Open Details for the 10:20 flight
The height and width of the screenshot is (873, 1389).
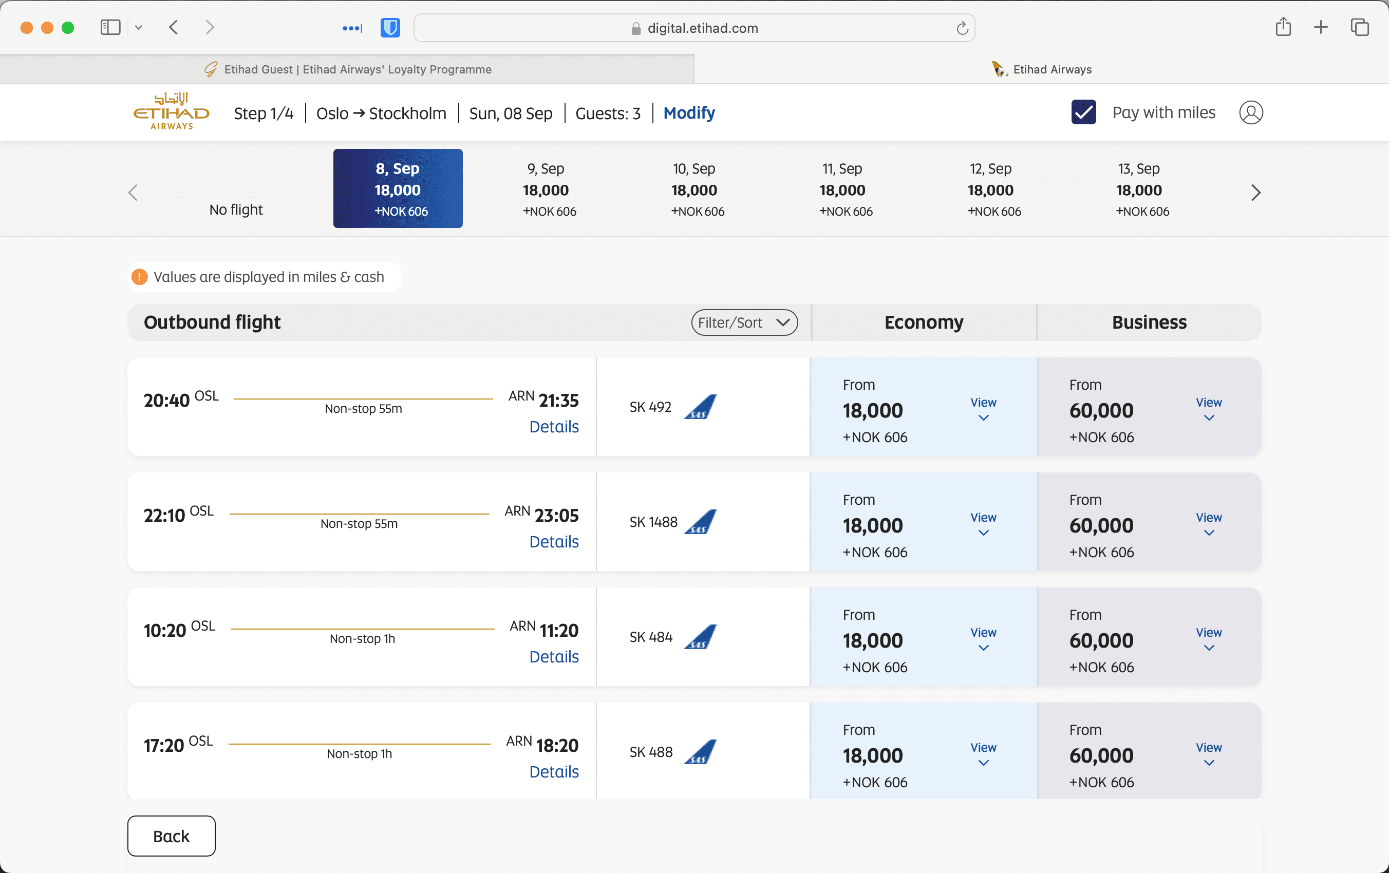pyautogui.click(x=554, y=657)
